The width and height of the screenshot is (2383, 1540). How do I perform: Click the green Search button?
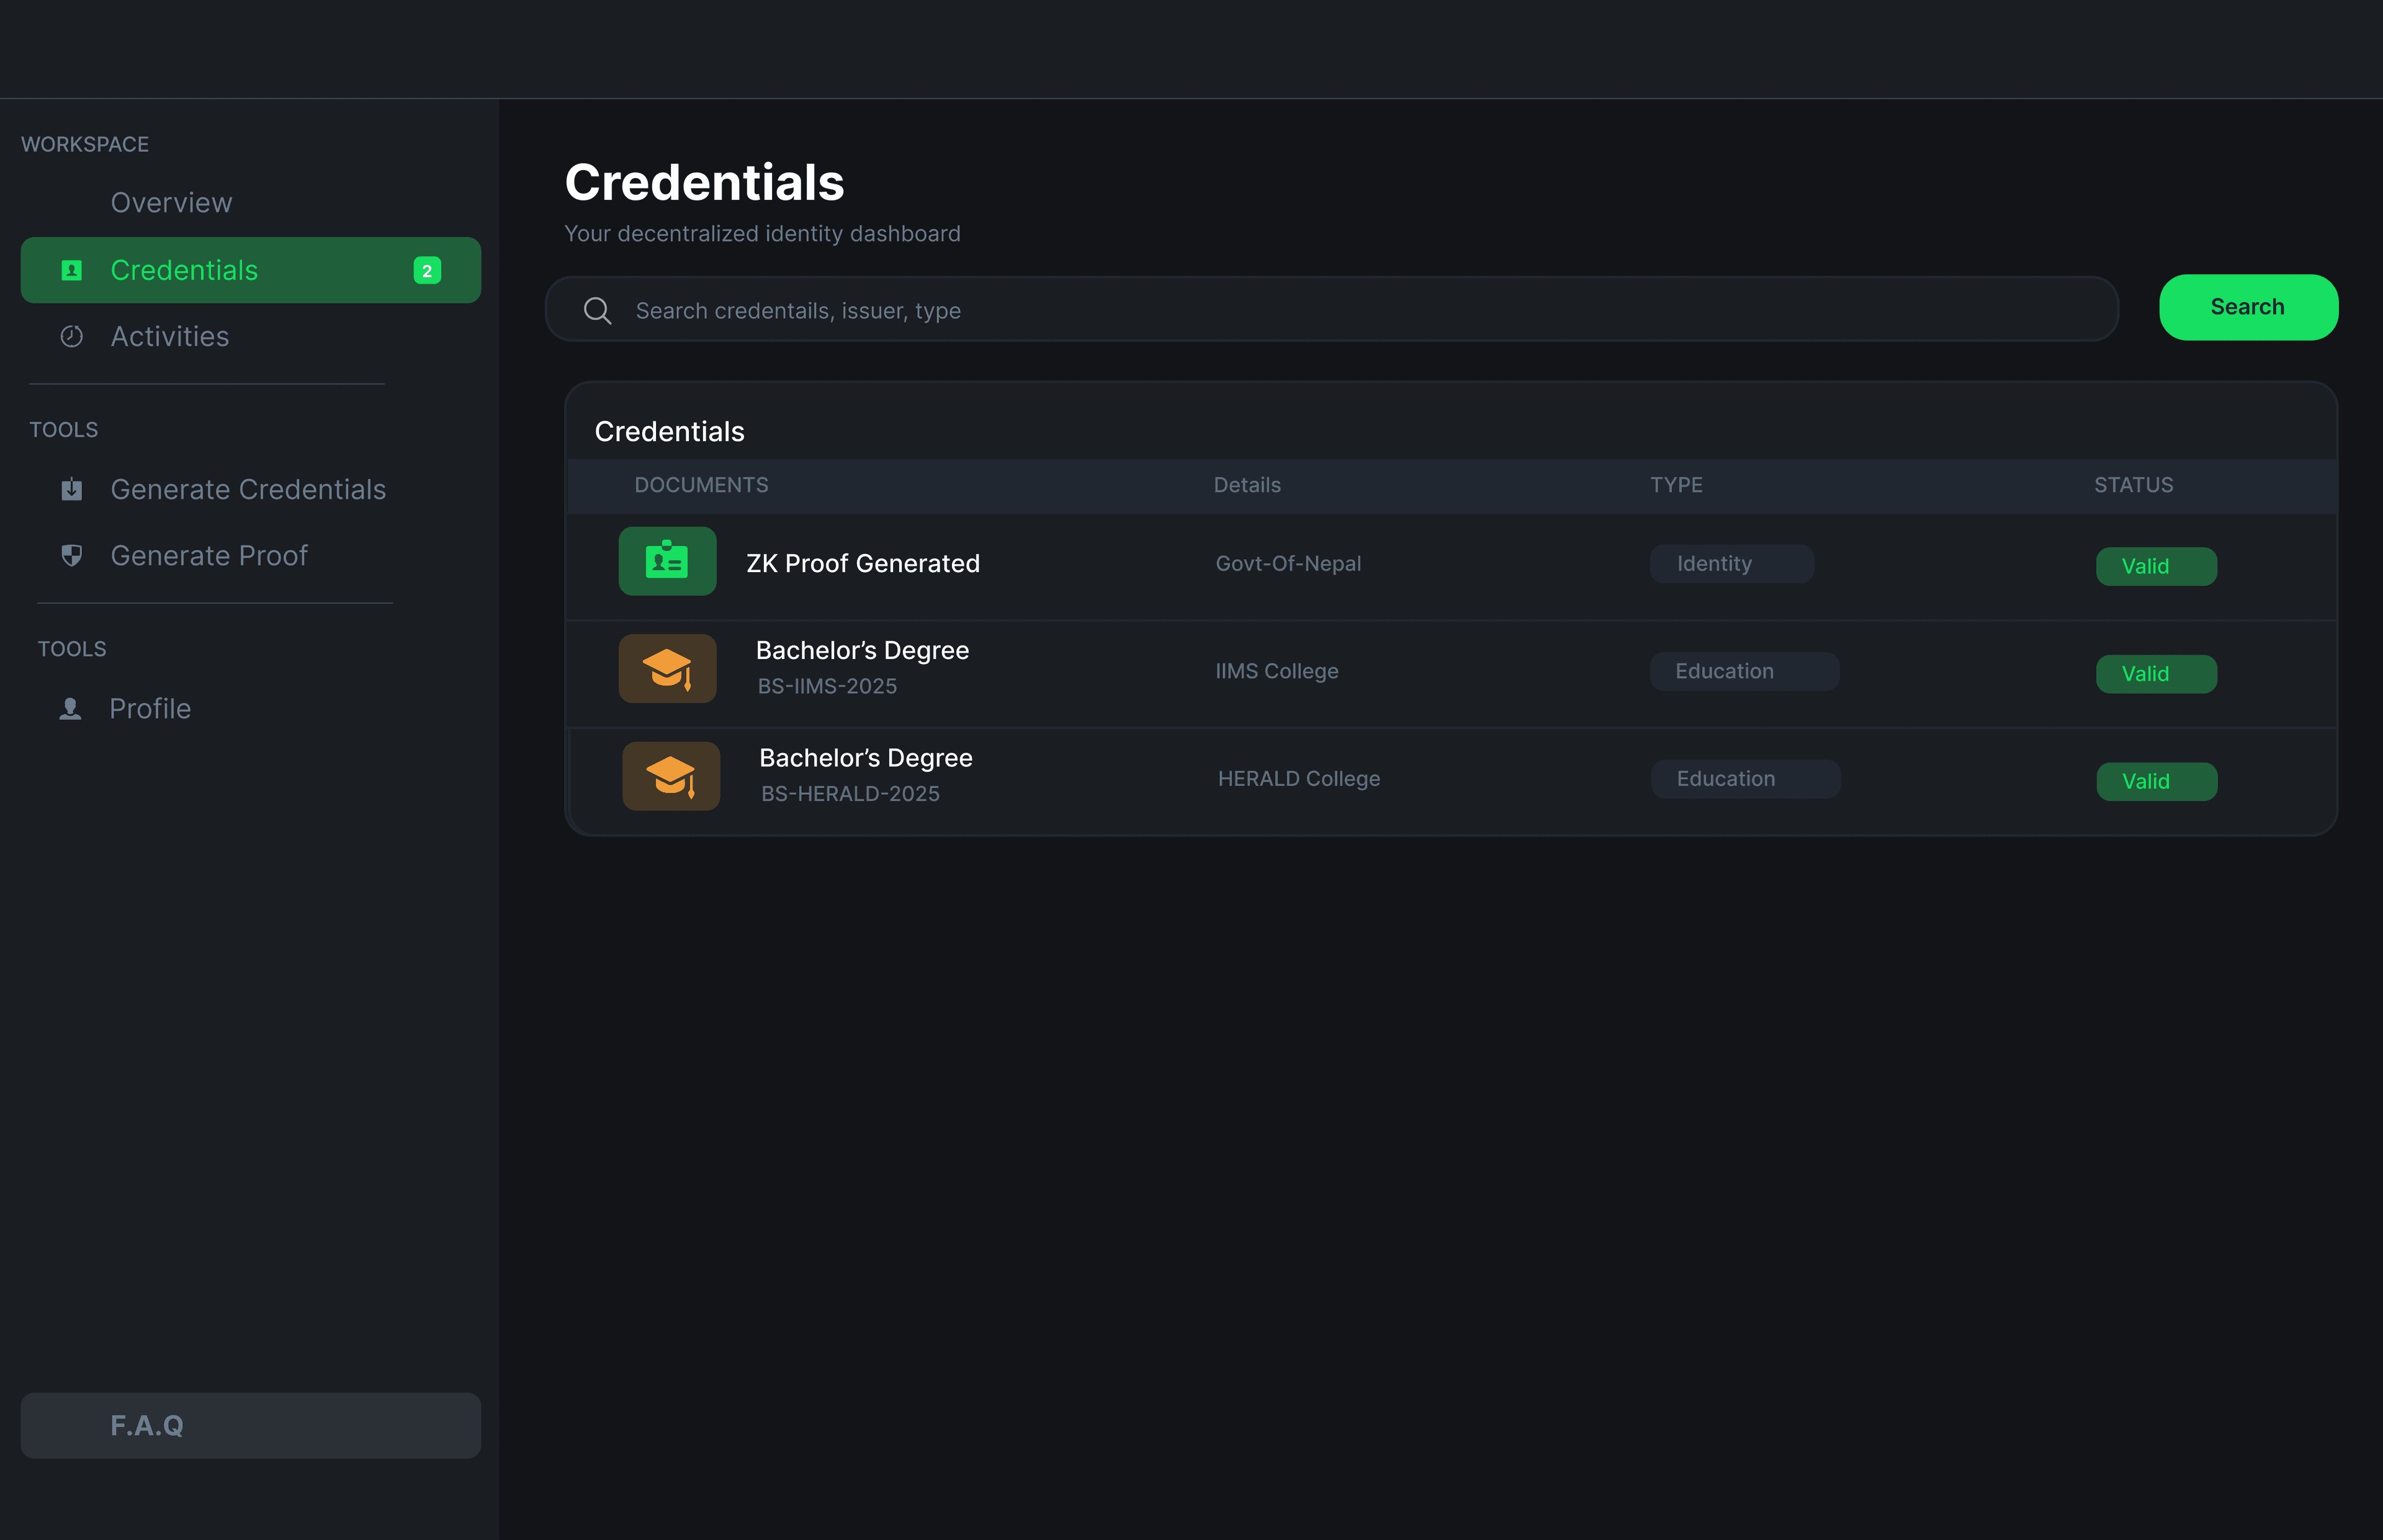(x=2248, y=307)
